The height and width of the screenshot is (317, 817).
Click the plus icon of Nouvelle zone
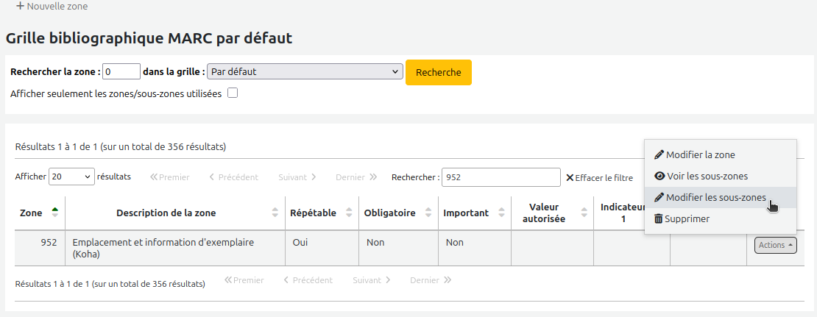click(21, 6)
